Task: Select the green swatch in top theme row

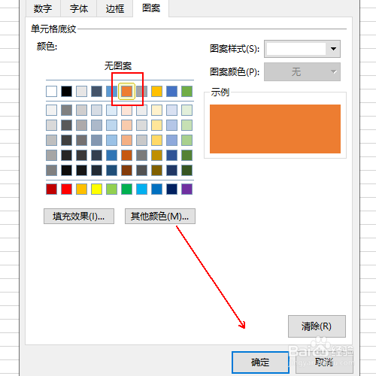Action: click(x=186, y=91)
